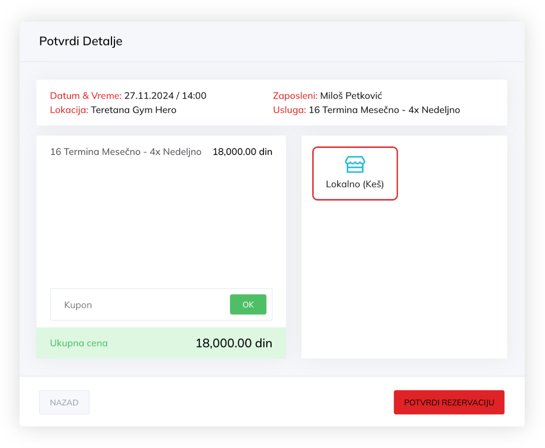The image size is (545, 448).
Task: Click the service line item in price list
Action: [126, 152]
